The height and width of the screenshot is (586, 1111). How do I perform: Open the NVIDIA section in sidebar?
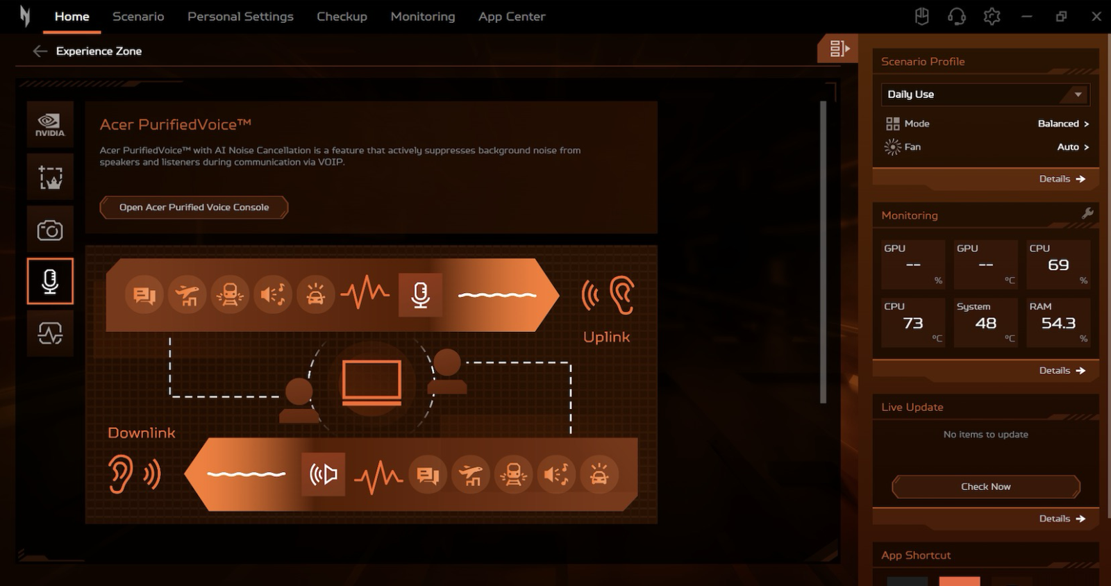(50, 124)
